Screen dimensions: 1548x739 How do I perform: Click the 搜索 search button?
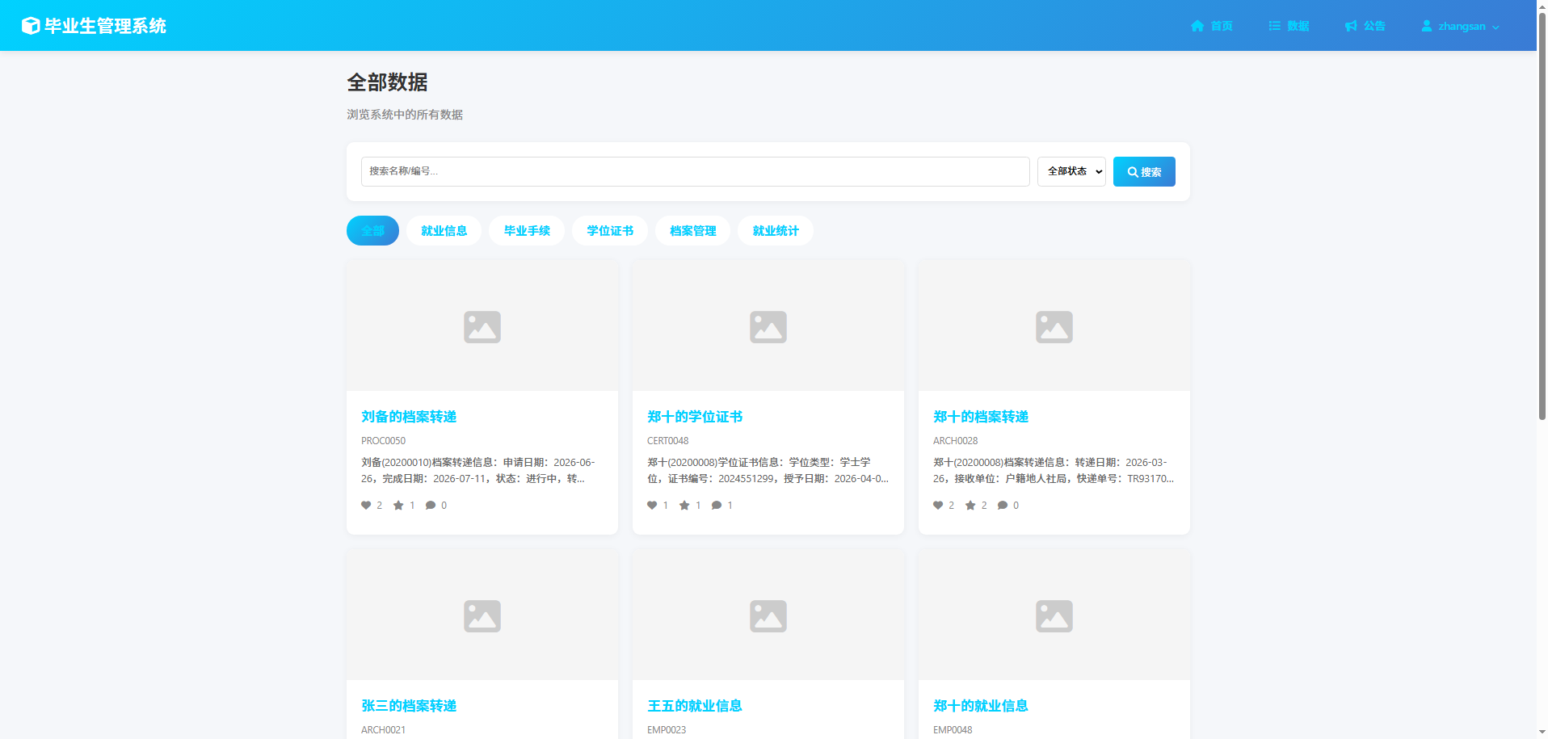coord(1144,171)
